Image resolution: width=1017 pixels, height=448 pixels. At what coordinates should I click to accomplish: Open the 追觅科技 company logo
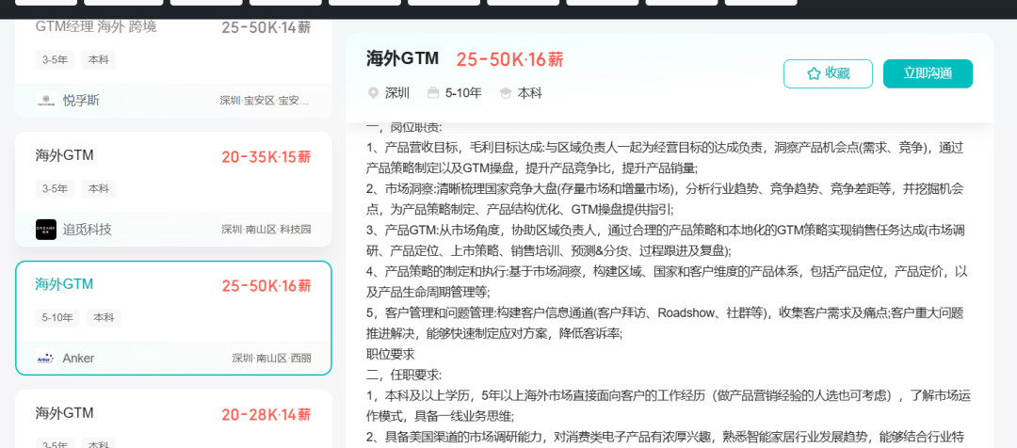pyautogui.click(x=45, y=230)
